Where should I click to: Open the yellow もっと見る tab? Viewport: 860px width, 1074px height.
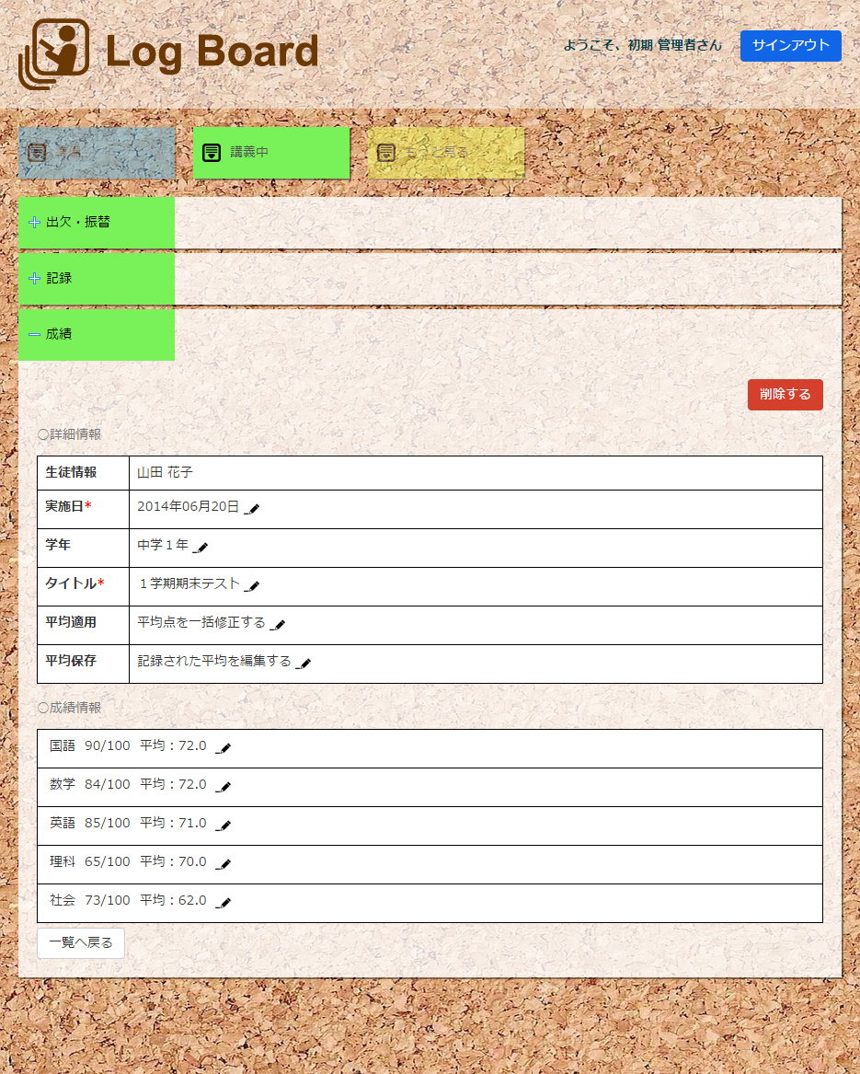click(x=445, y=153)
